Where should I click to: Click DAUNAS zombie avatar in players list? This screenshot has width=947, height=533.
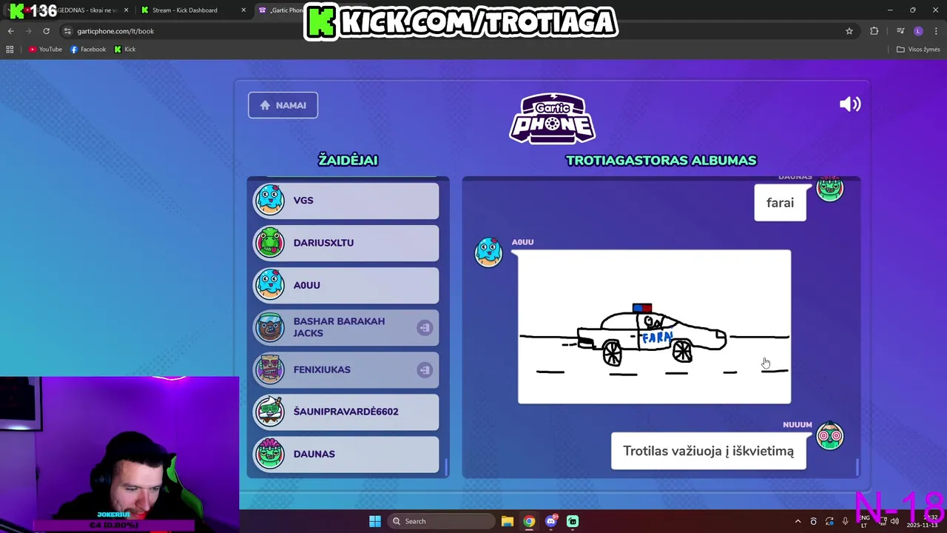click(x=269, y=454)
